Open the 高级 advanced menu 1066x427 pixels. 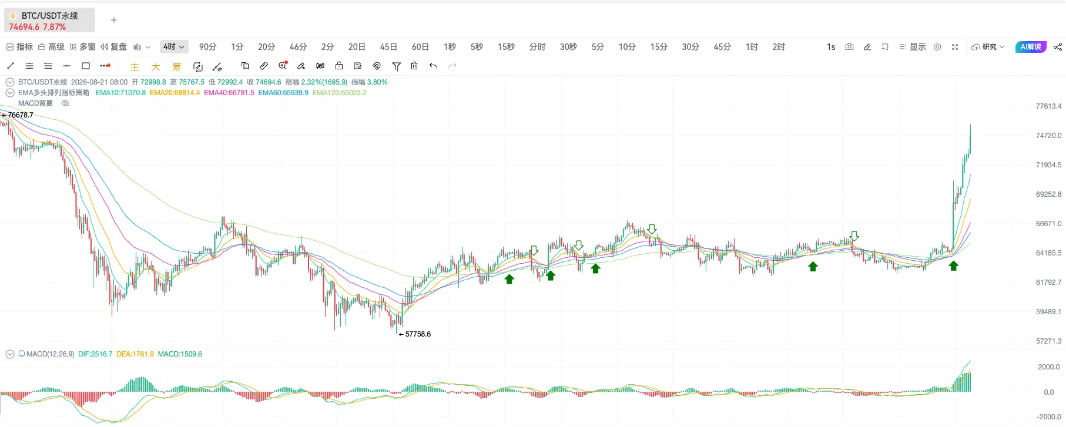tap(51, 47)
